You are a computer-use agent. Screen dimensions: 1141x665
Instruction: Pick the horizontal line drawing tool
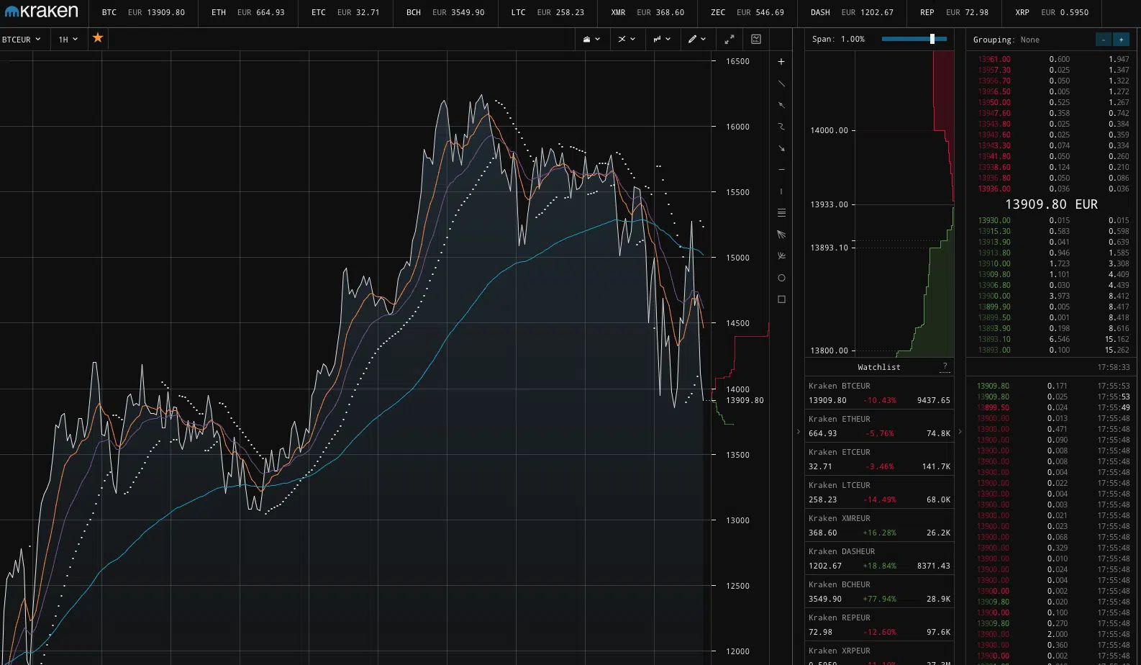pyautogui.click(x=781, y=170)
